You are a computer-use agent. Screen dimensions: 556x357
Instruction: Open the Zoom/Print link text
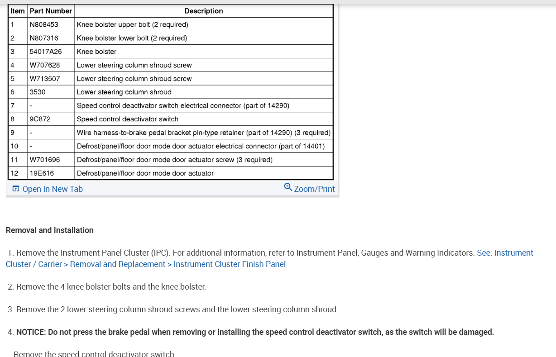pos(315,189)
